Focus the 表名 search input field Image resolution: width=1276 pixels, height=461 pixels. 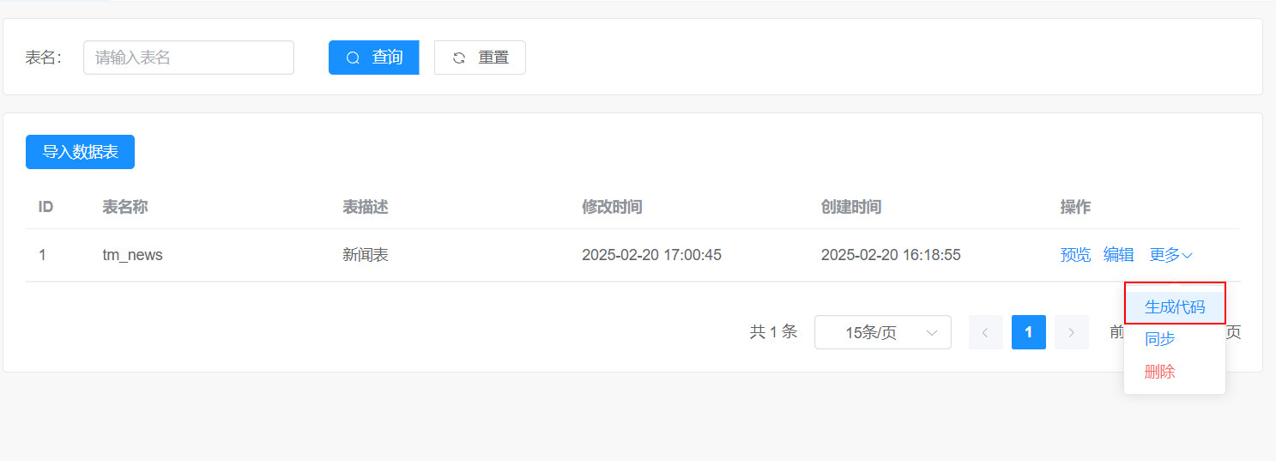189,58
